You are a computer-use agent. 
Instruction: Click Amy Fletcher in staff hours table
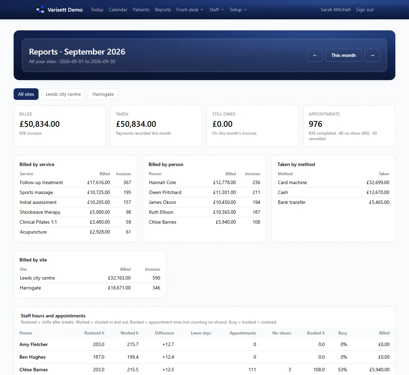33,344
